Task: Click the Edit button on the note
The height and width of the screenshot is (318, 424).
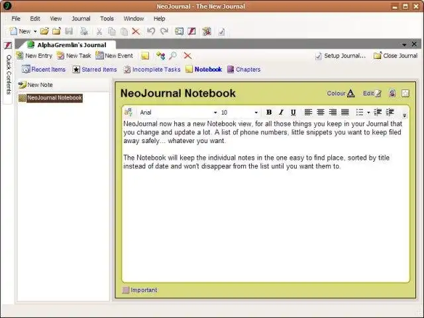Action: [x=372, y=93]
